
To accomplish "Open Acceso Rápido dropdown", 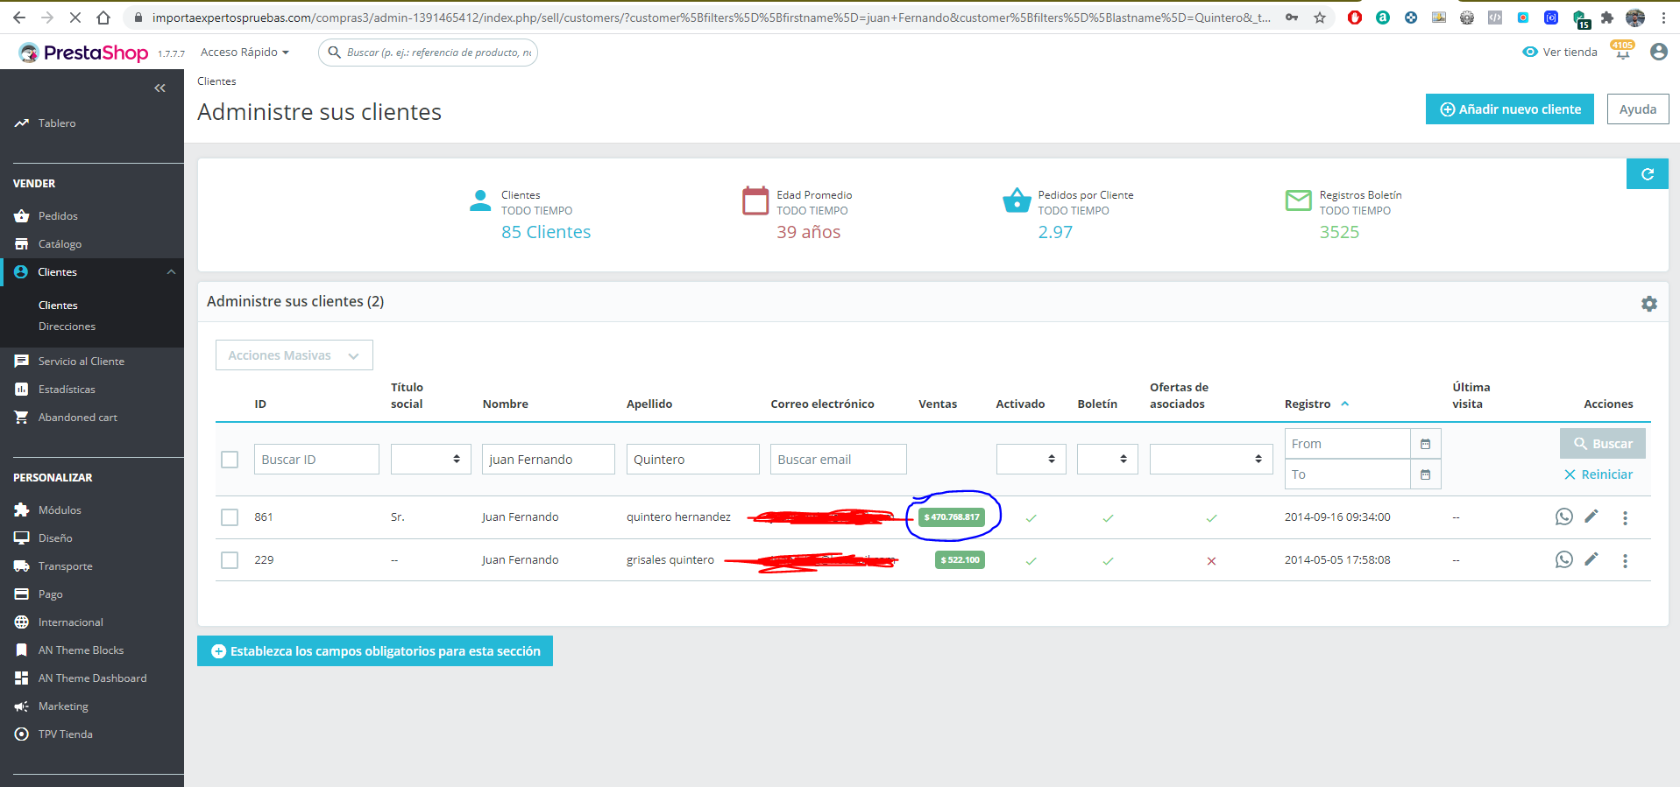I will coord(245,53).
